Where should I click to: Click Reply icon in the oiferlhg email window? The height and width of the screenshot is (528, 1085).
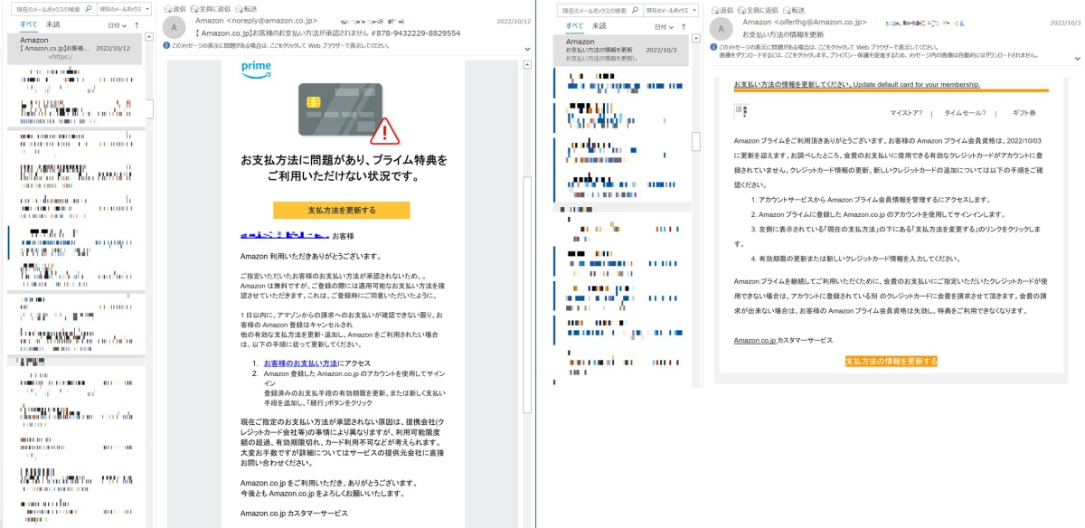[x=714, y=8]
